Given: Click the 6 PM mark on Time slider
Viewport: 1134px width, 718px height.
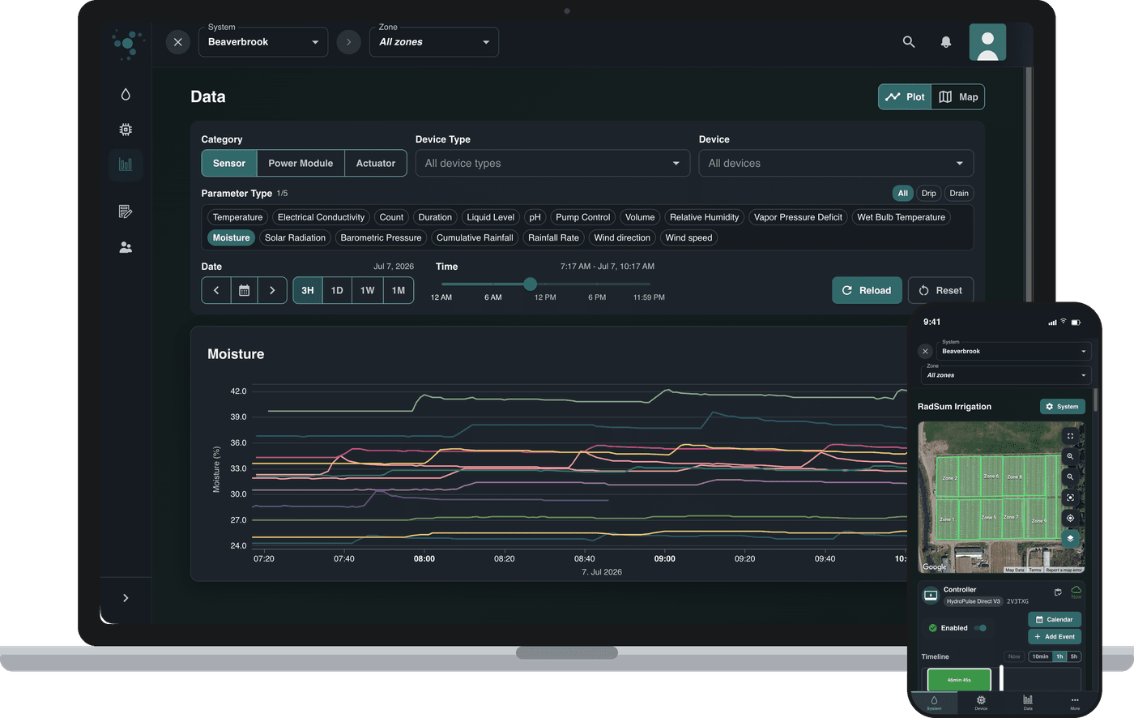Looking at the screenshot, I should (x=597, y=297).
